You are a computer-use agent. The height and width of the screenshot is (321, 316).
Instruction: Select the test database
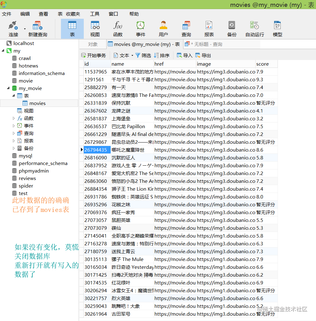(23, 193)
